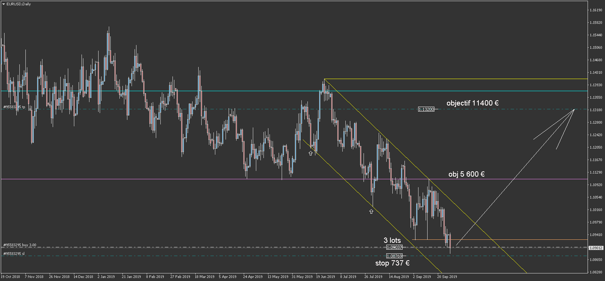Select the 1.13200 take-profit price label
Screen dimensions: 605x281
[x=426, y=109]
